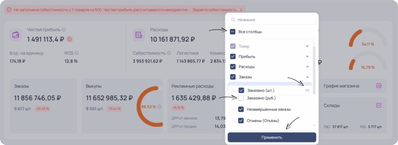
Task: Click the red alert icon beside 1 491 113,4 ₽
Action: coord(70,39)
